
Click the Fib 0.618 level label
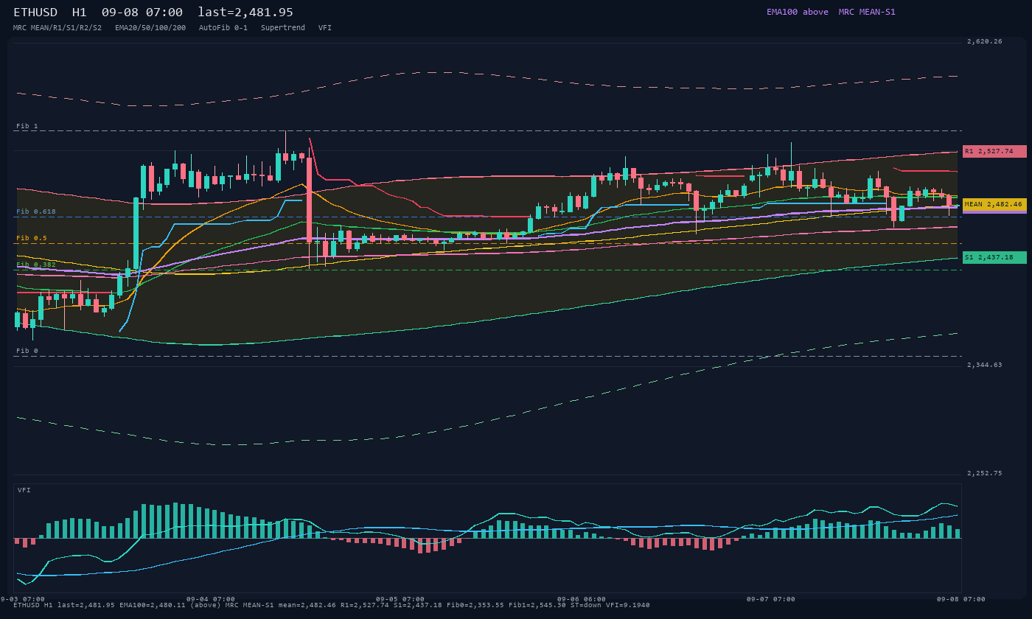36,211
